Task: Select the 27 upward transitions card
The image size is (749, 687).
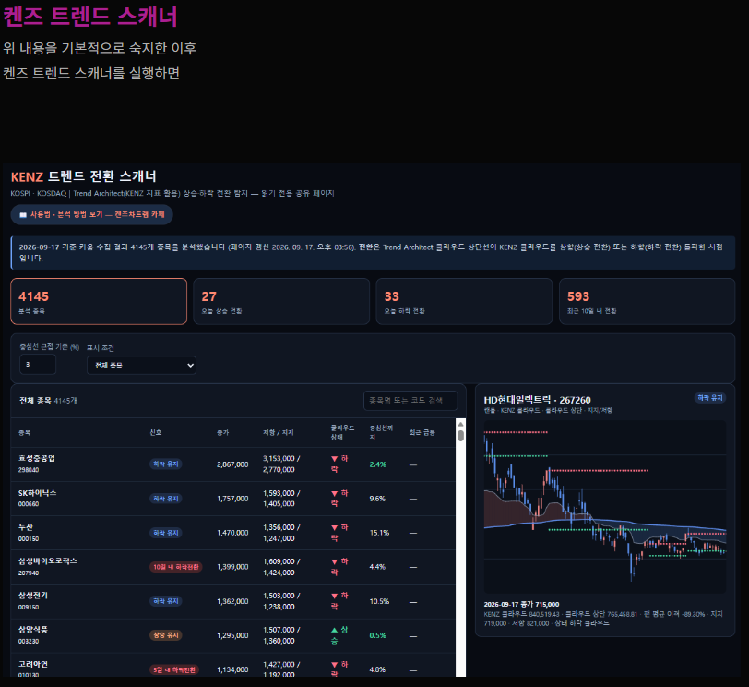Action: [x=281, y=301]
